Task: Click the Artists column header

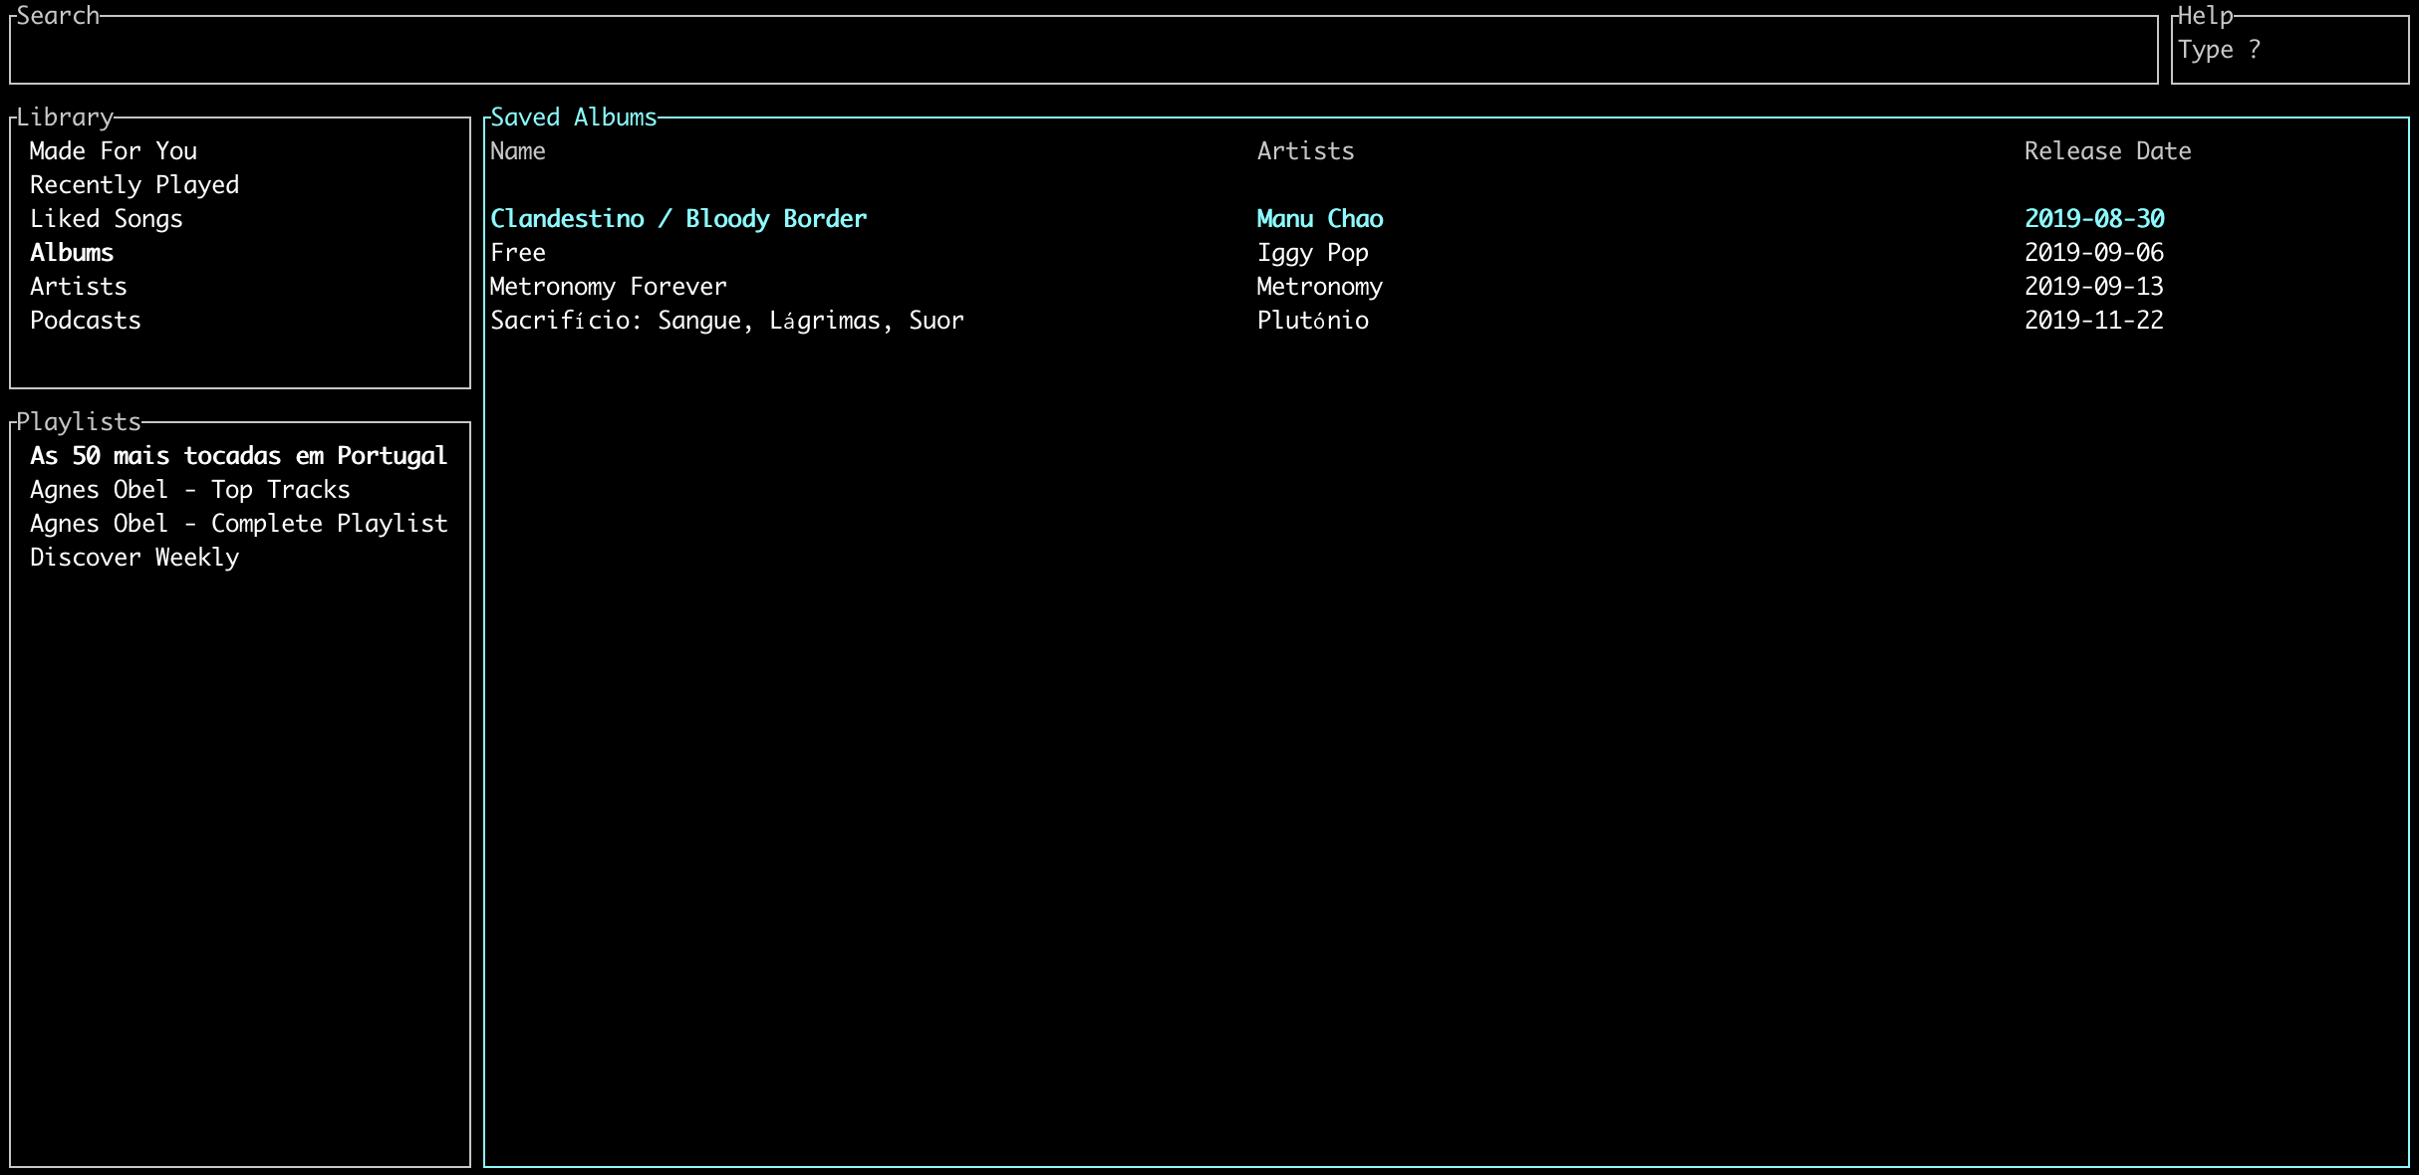Action: tap(1305, 150)
